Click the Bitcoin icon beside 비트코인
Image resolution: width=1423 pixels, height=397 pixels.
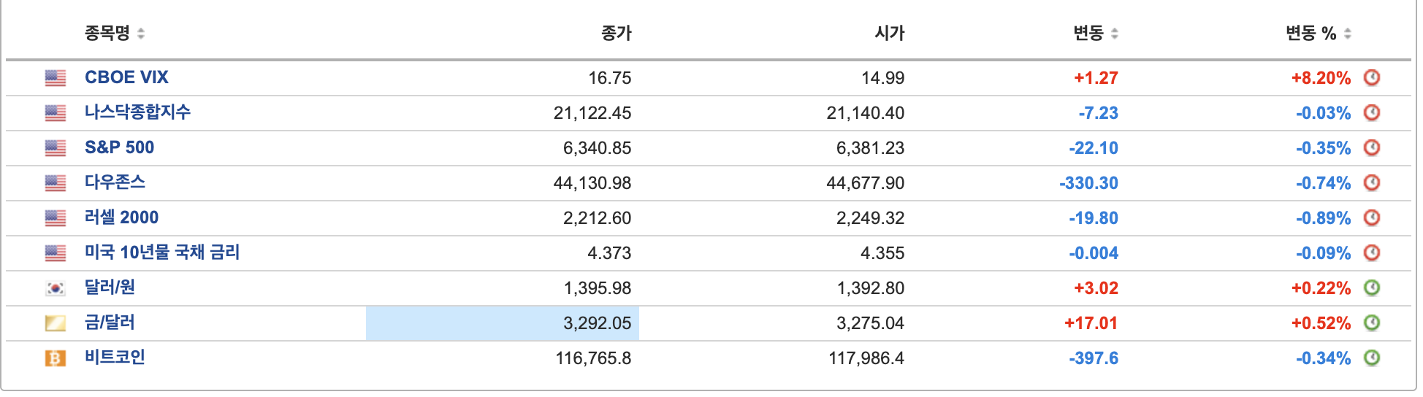(56, 358)
